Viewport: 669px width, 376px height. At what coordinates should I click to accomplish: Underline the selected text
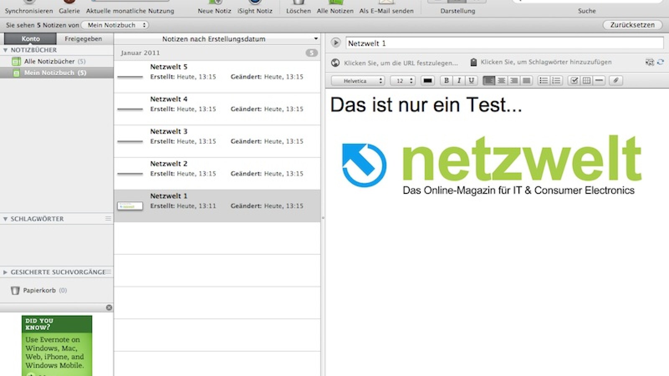471,81
